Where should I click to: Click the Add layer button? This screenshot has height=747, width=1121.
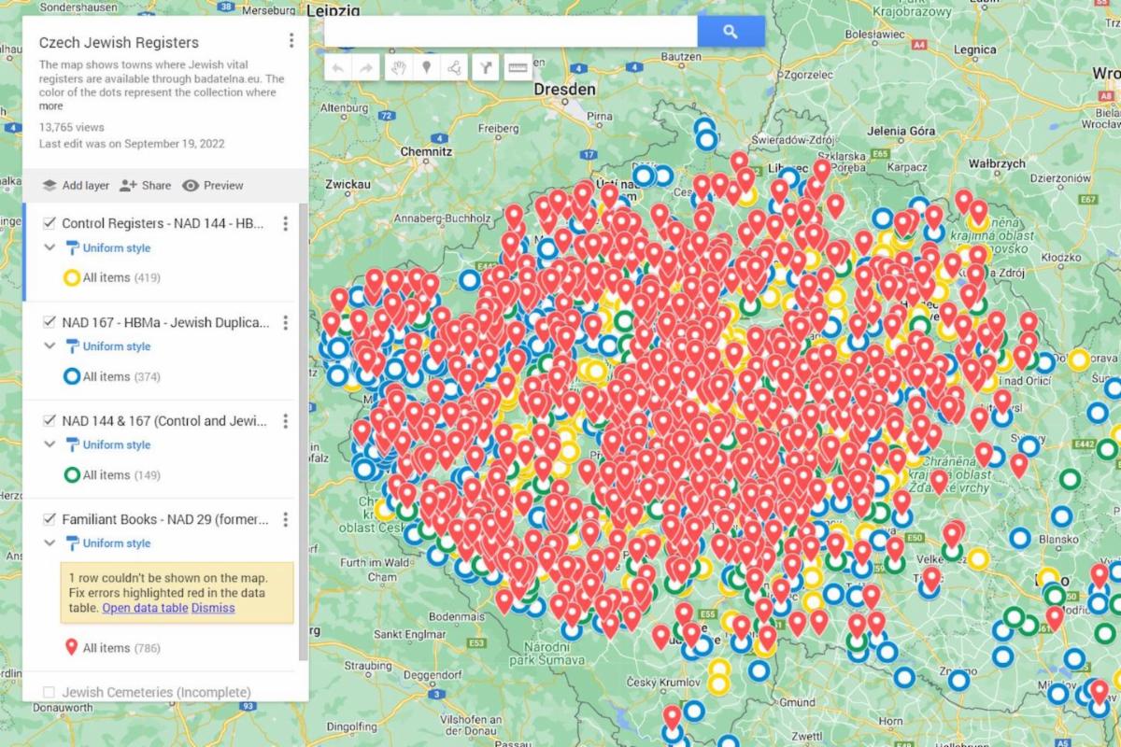click(76, 185)
